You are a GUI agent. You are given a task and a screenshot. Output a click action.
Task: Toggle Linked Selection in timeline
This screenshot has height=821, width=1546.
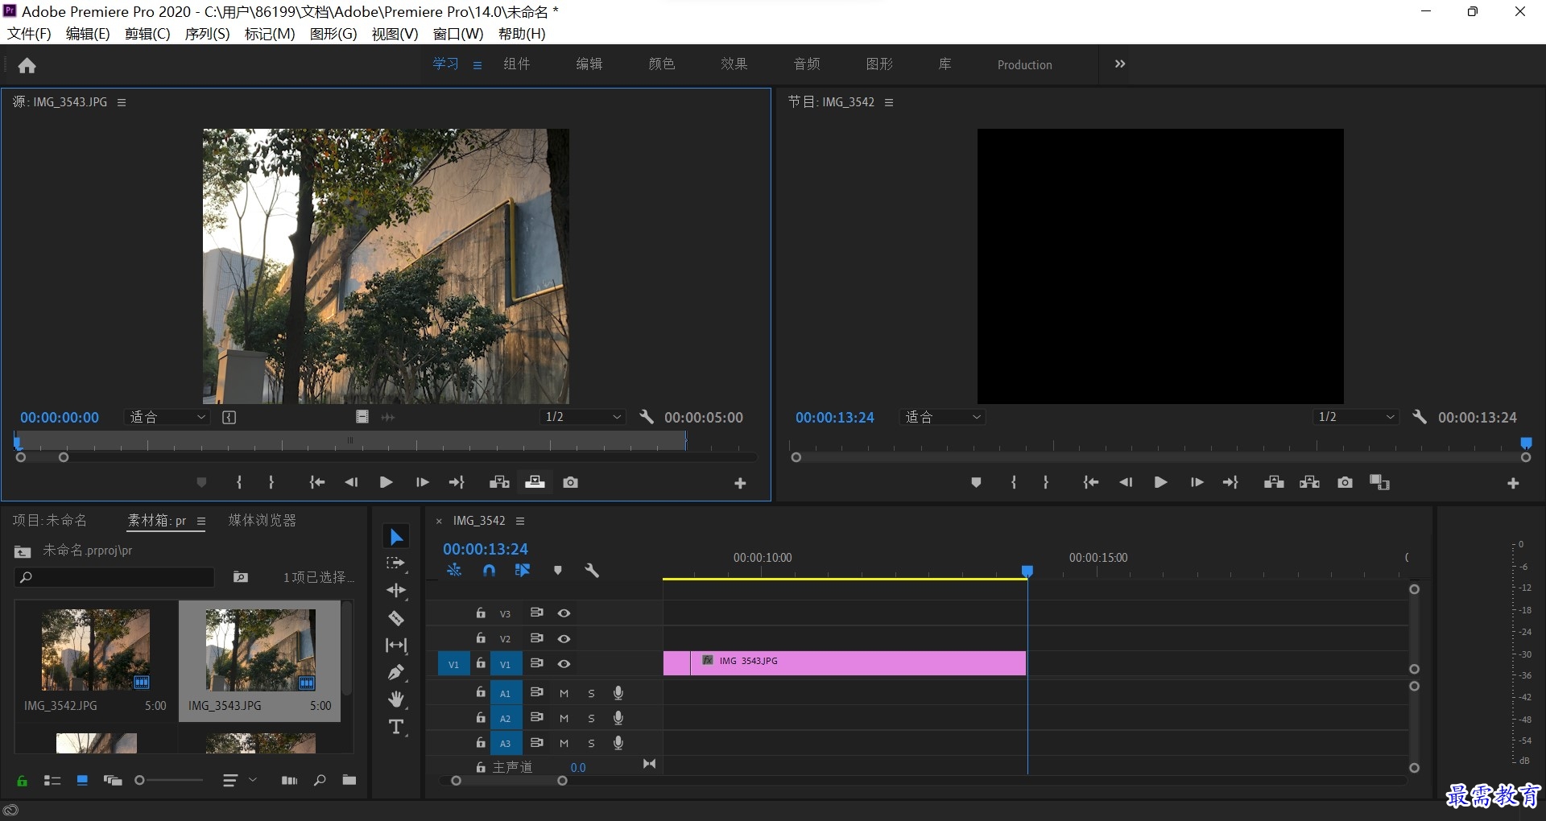pos(523,571)
